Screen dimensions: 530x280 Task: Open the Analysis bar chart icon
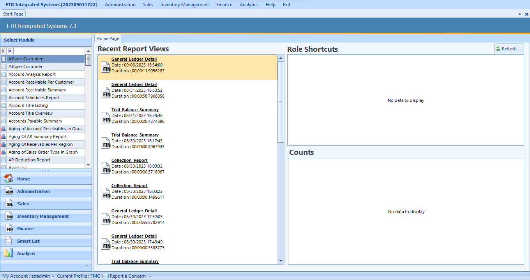pos(8,253)
